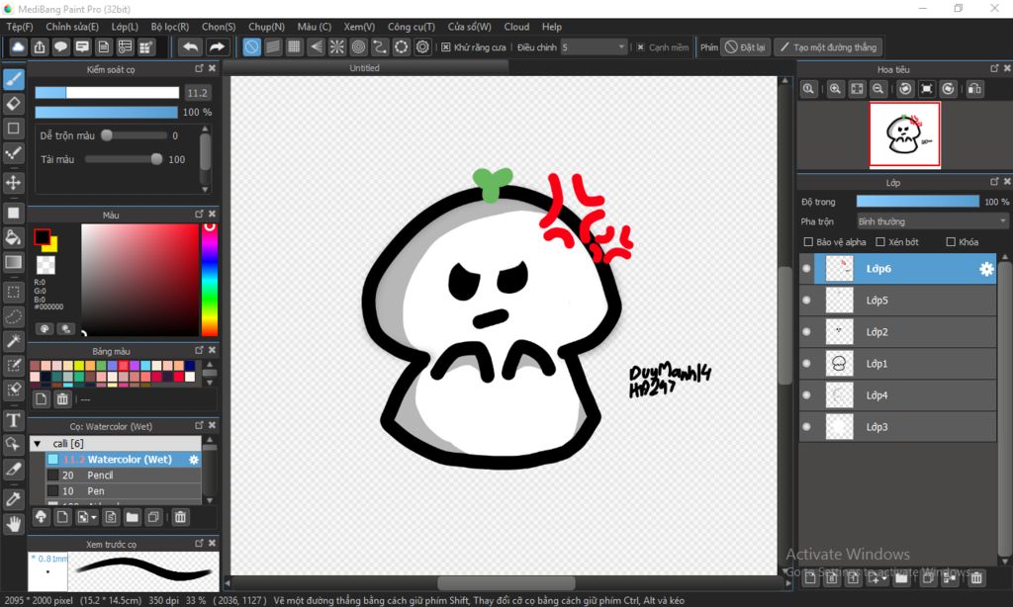1013x607 pixels.
Task: Select the Lasso tool
Action: (14, 317)
